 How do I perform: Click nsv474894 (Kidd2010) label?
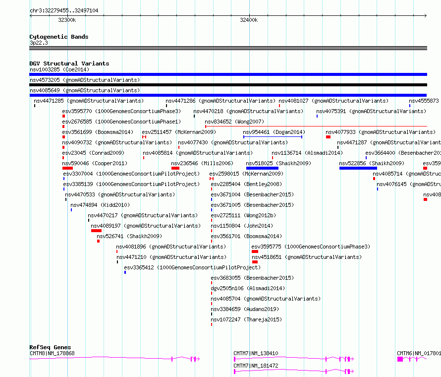[x=100, y=205]
